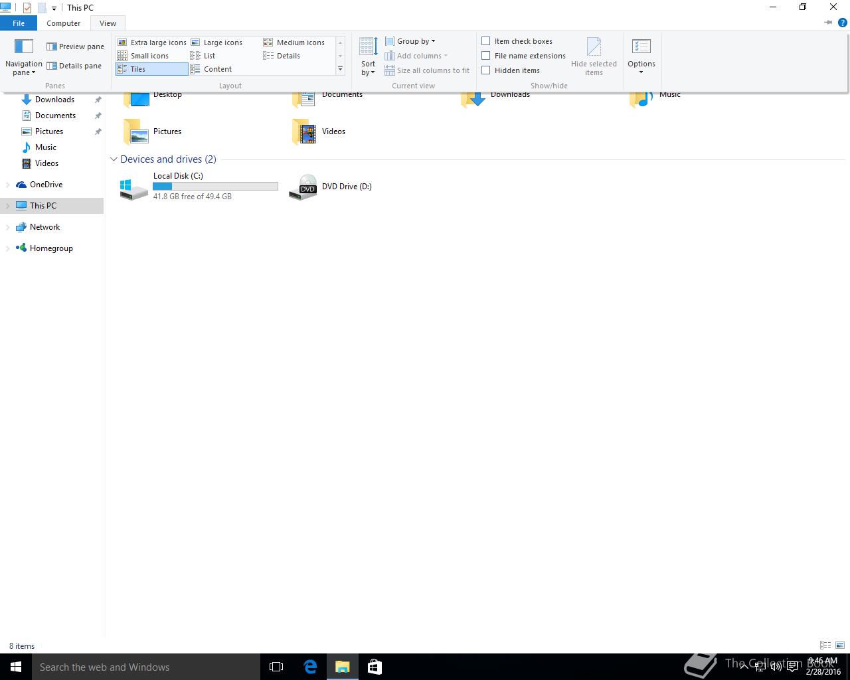Open Music in navigation pane
This screenshot has width=850, height=680.
tap(45, 147)
